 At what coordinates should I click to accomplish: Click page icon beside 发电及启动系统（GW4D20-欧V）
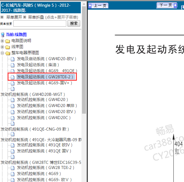(x=12, y=59)
